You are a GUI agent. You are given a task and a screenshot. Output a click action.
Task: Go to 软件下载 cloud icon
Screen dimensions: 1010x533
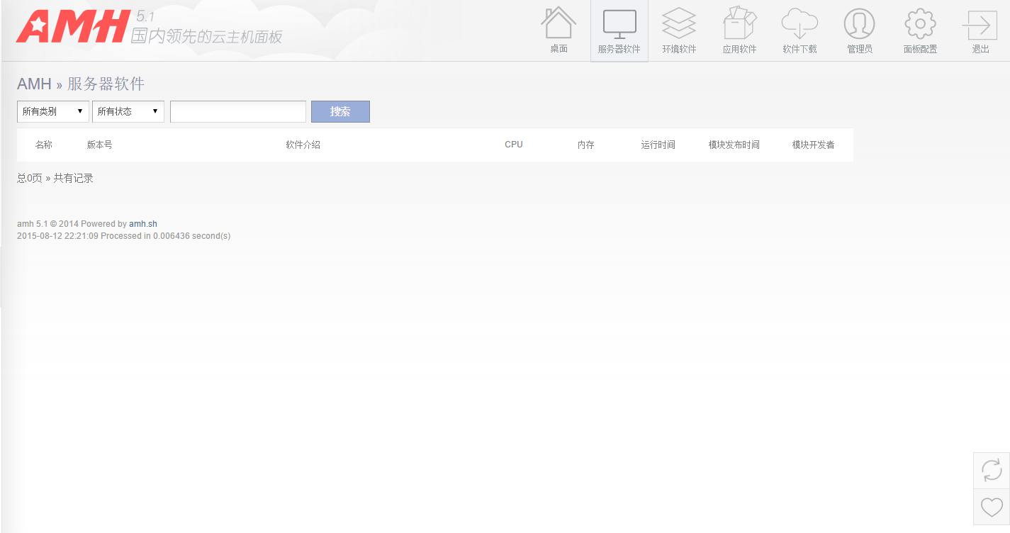799,24
